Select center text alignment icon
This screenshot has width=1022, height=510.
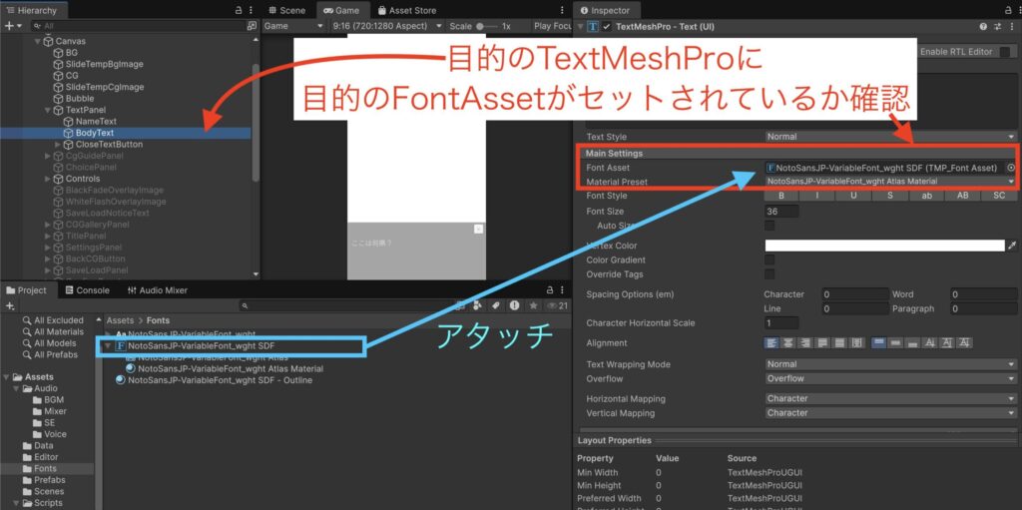[788, 343]
